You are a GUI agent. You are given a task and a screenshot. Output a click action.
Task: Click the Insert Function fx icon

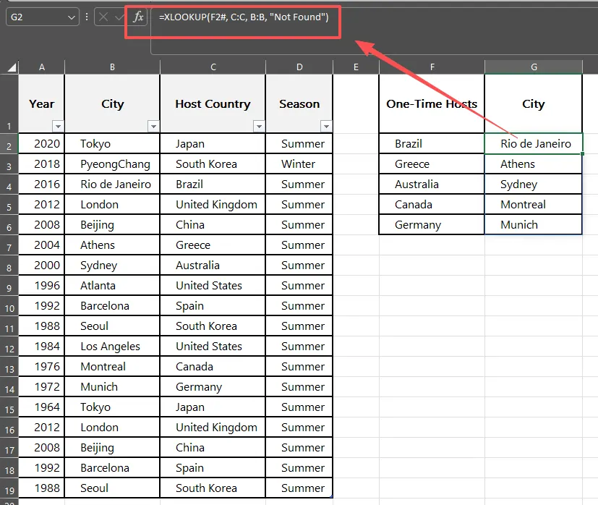click(138, 17)
